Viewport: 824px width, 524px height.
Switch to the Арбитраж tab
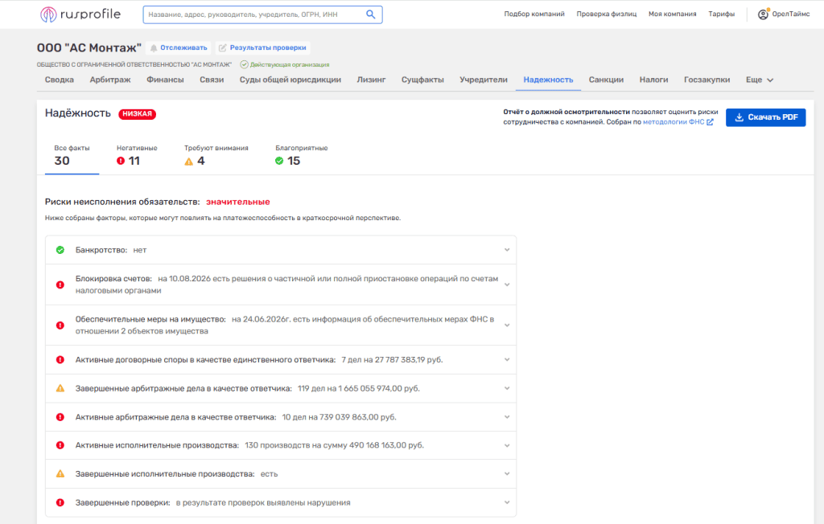click(110, 80)
